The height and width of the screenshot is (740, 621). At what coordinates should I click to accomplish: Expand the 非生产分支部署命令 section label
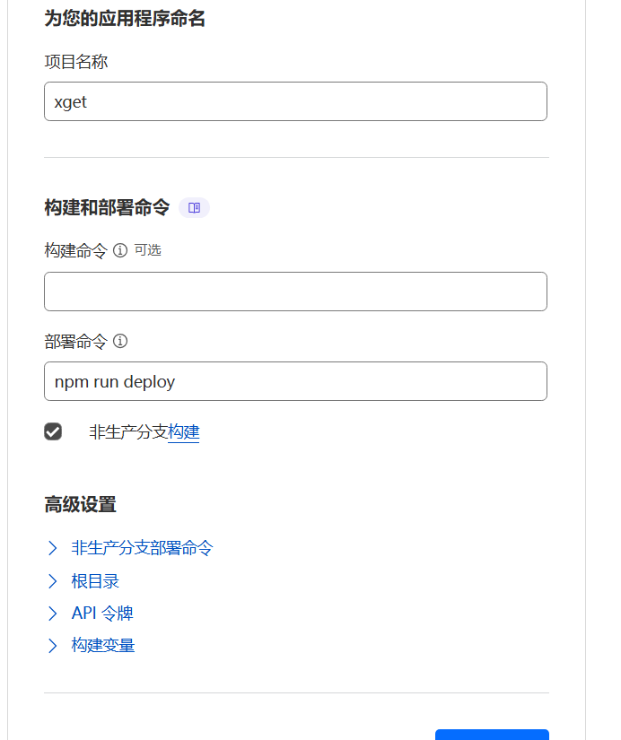pos(142,548)
